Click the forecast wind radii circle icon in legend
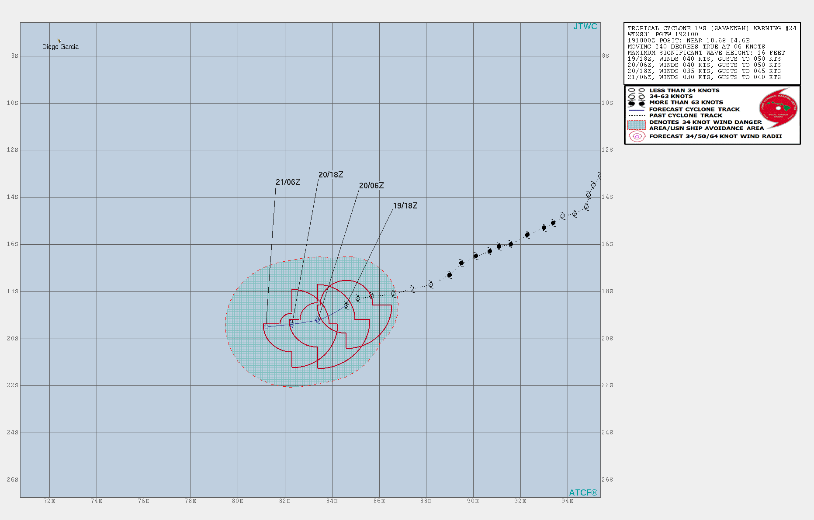814x520 pixels. pyautogui.click(x=637, y=137)
